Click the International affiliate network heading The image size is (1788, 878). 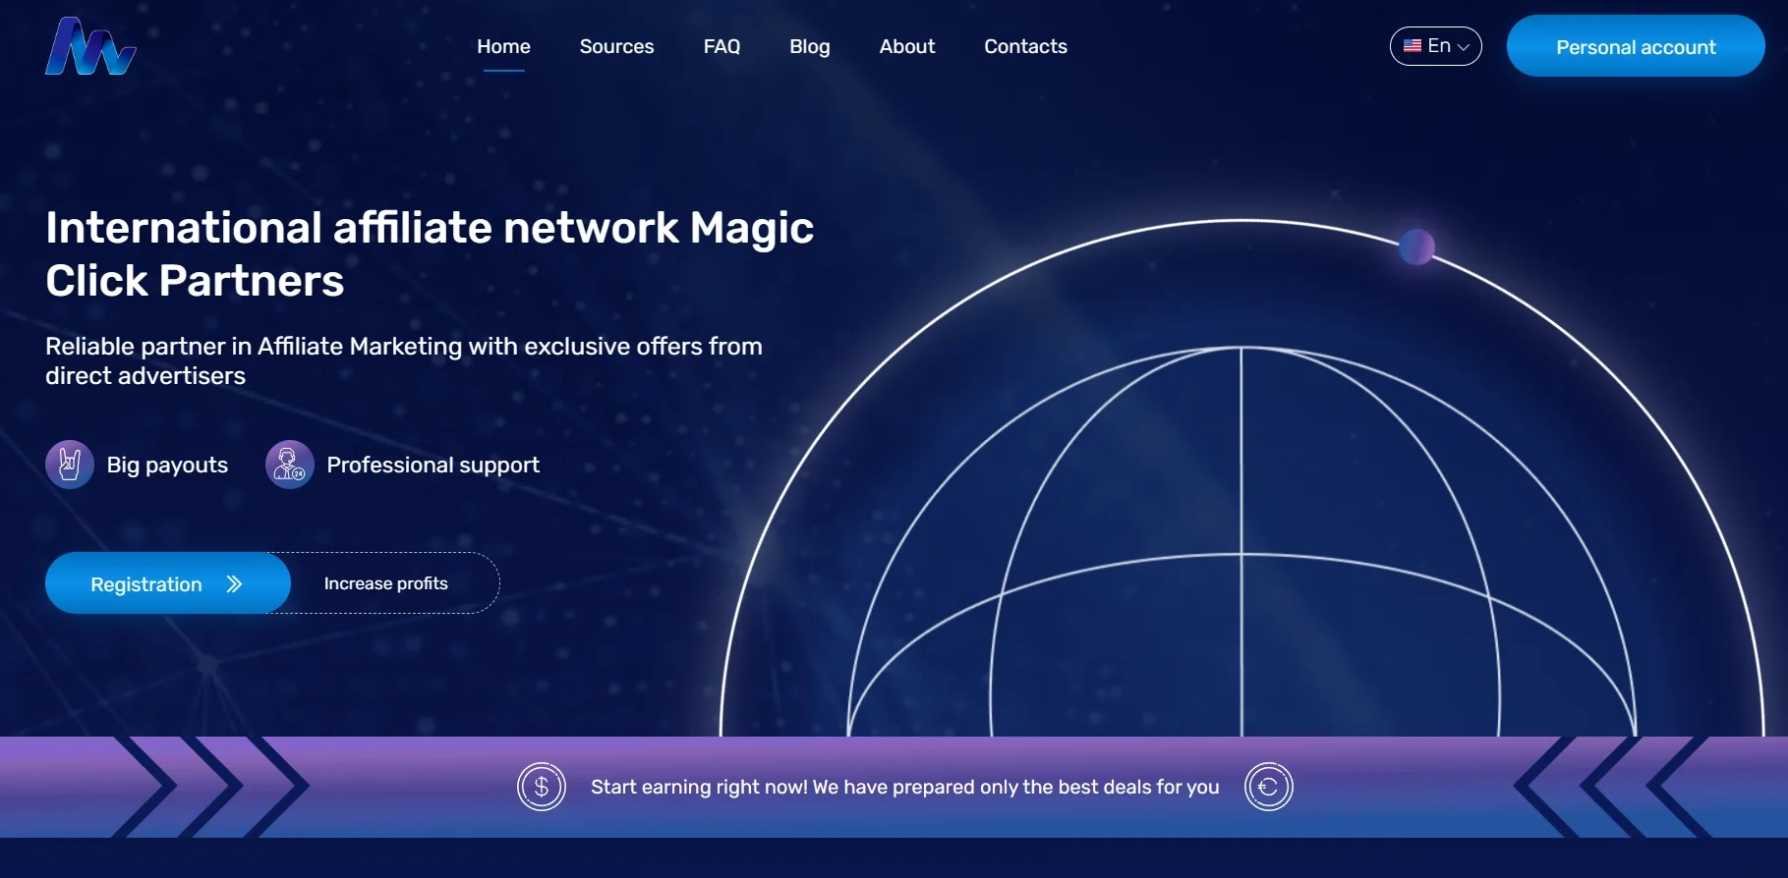point(430,253)
